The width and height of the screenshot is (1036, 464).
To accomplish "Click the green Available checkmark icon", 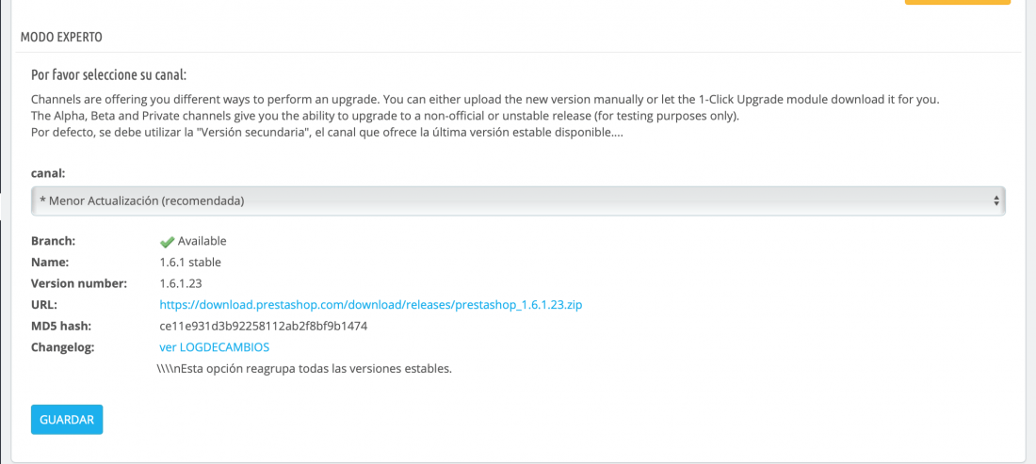I will pyautogui.click(x=167, y=242).
